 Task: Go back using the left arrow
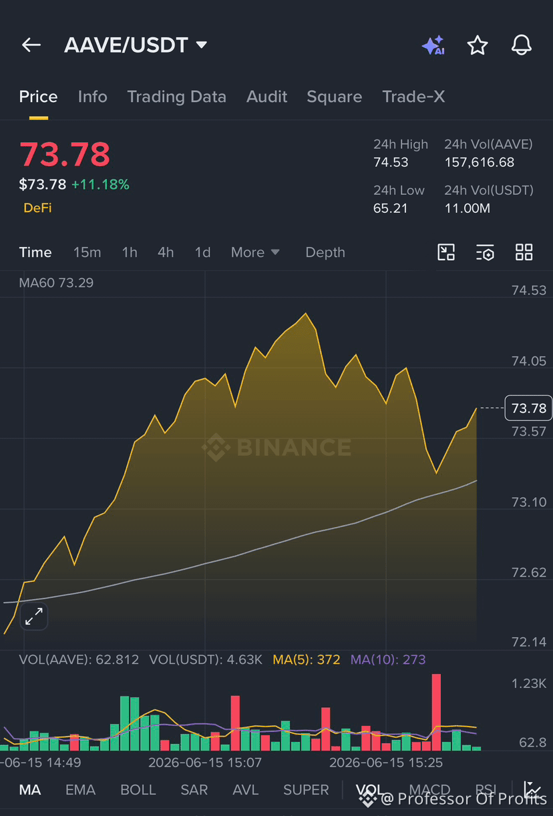point(31,45)
